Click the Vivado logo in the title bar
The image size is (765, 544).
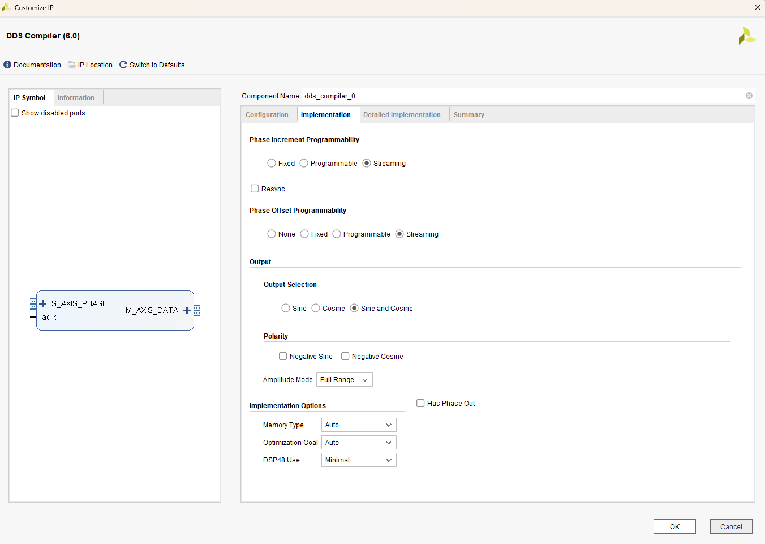(6, 7)
